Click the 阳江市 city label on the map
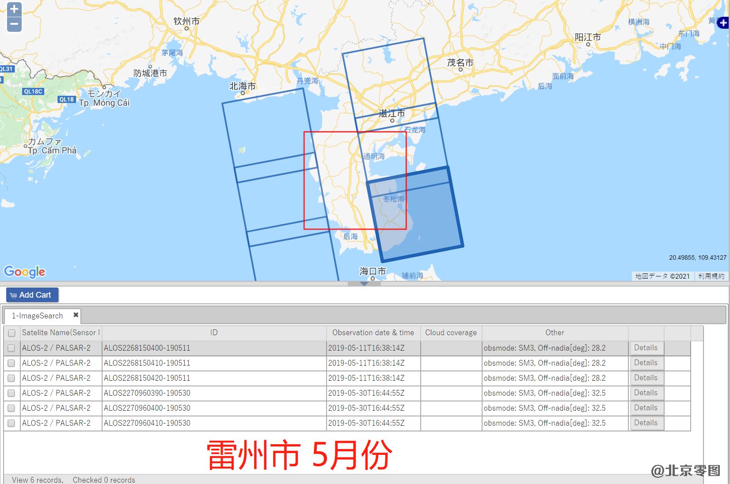730x484 pixels. (588, 37)
